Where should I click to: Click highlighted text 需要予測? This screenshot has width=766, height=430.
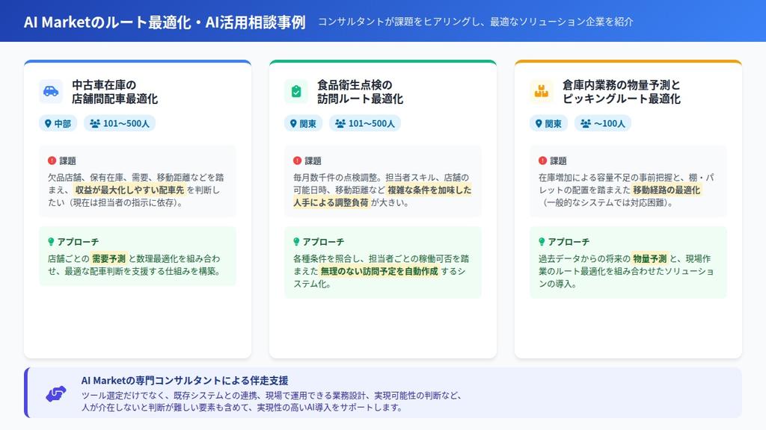tap(109, 258)
